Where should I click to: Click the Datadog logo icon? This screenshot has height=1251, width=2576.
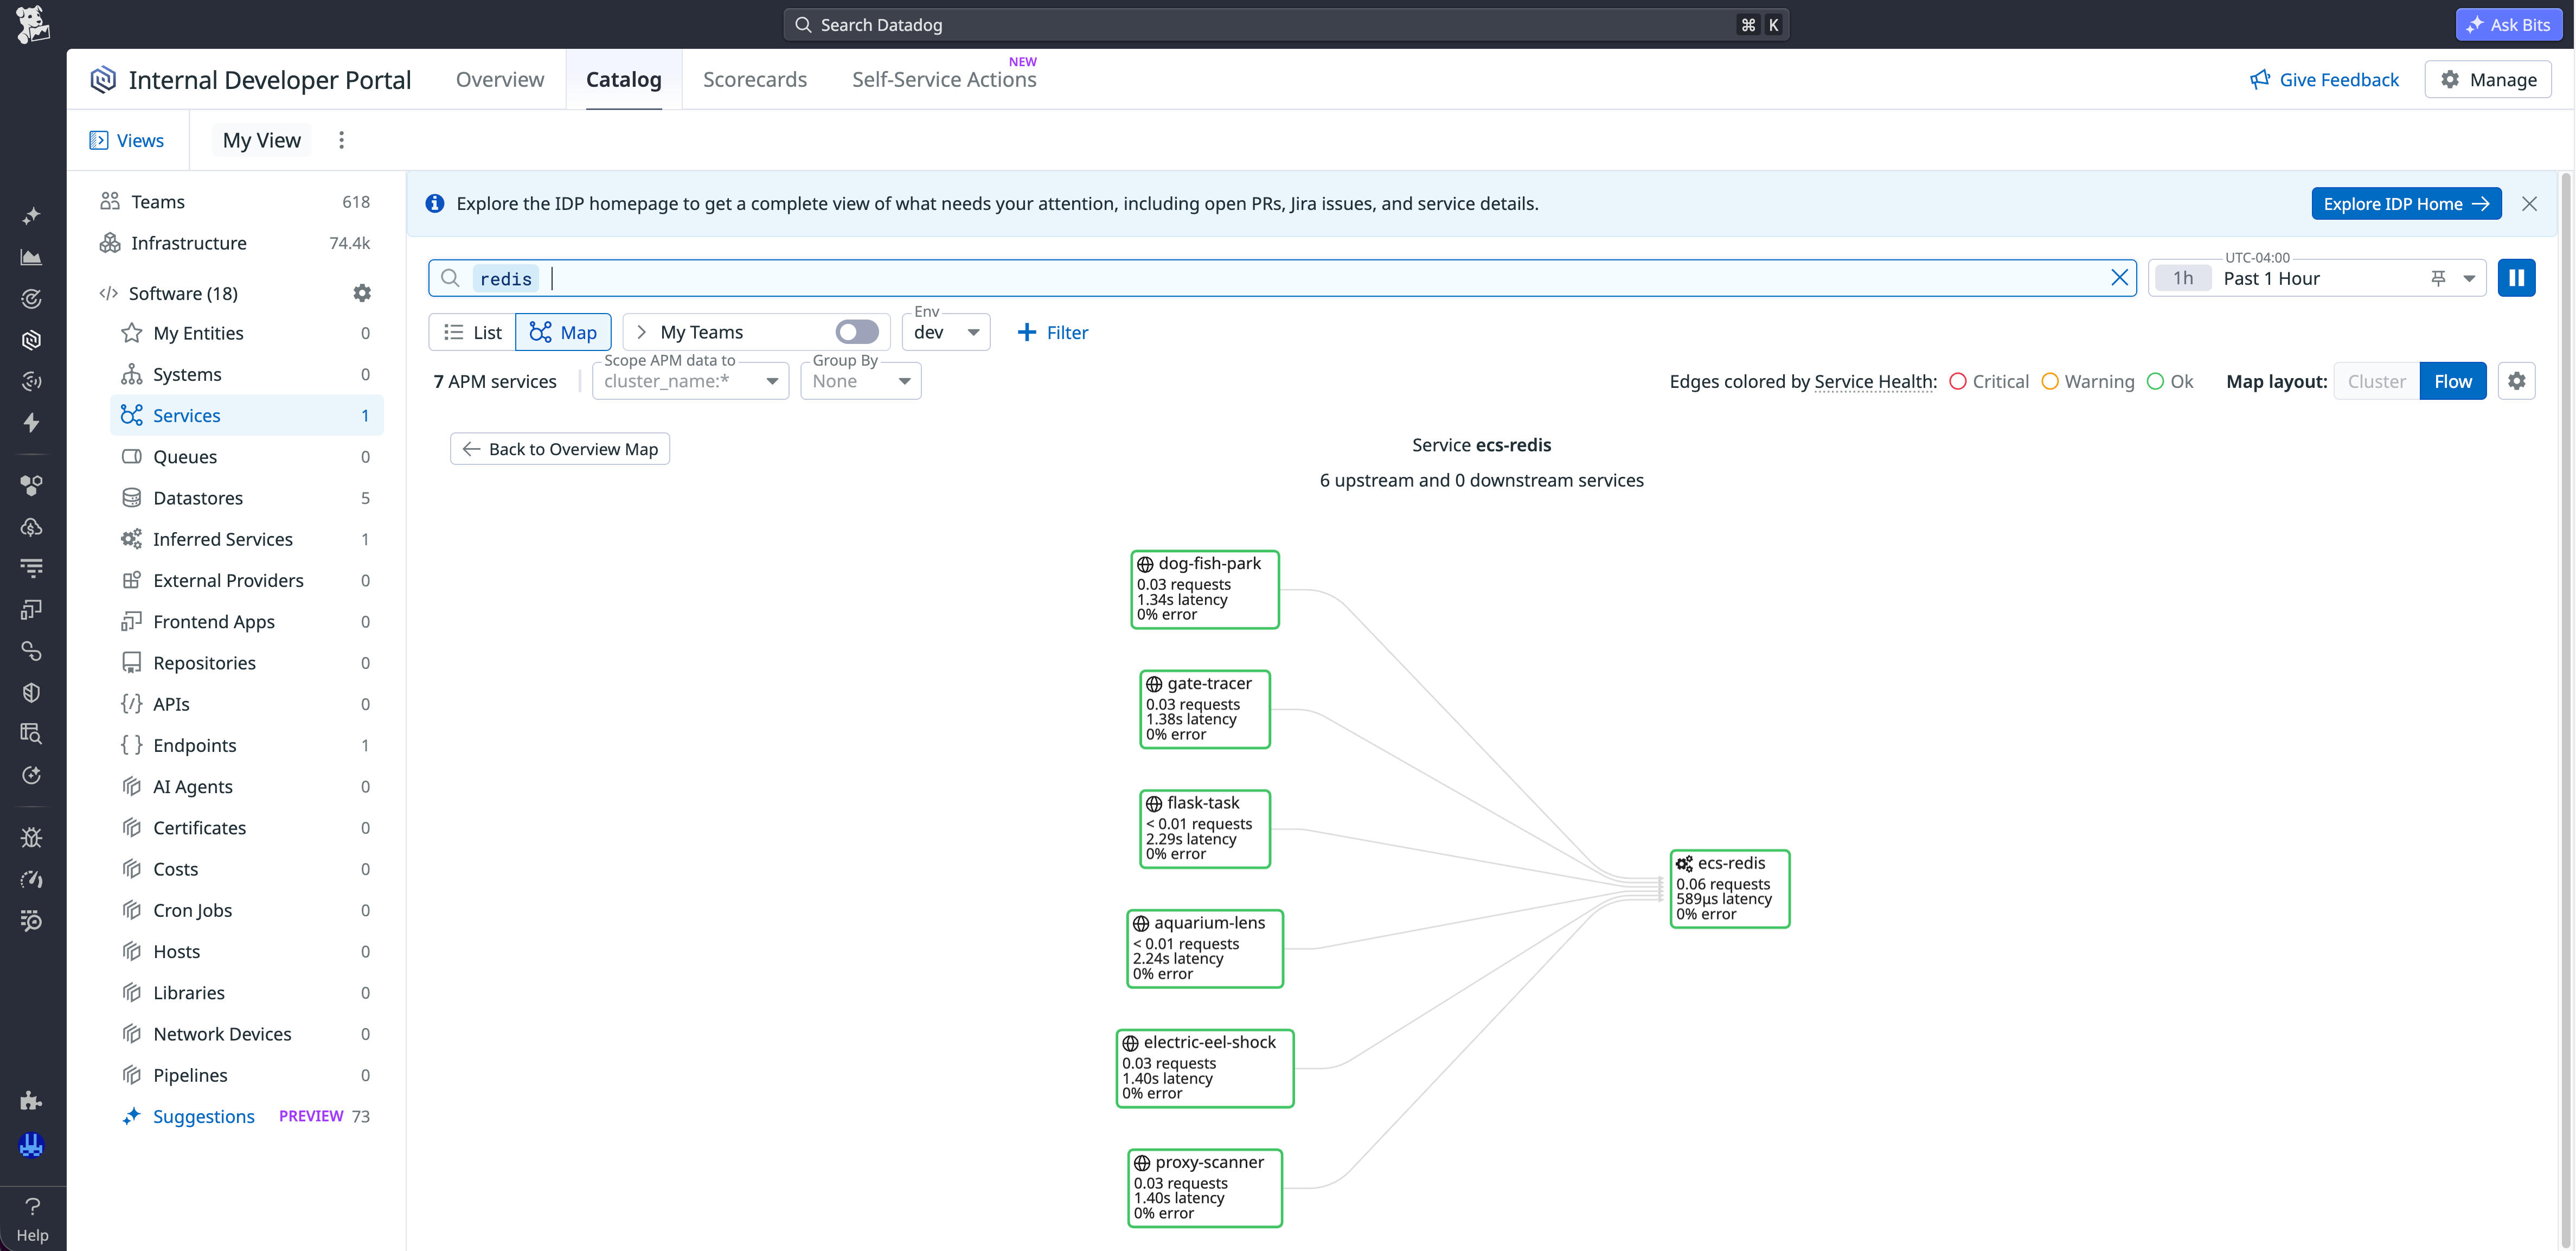point(32,24)
